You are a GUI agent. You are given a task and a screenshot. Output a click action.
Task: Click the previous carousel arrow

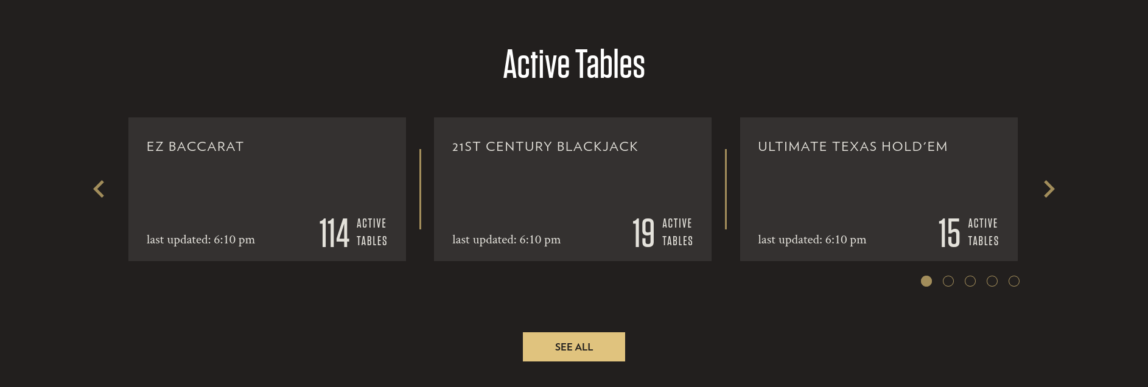[x=99, y=189]
